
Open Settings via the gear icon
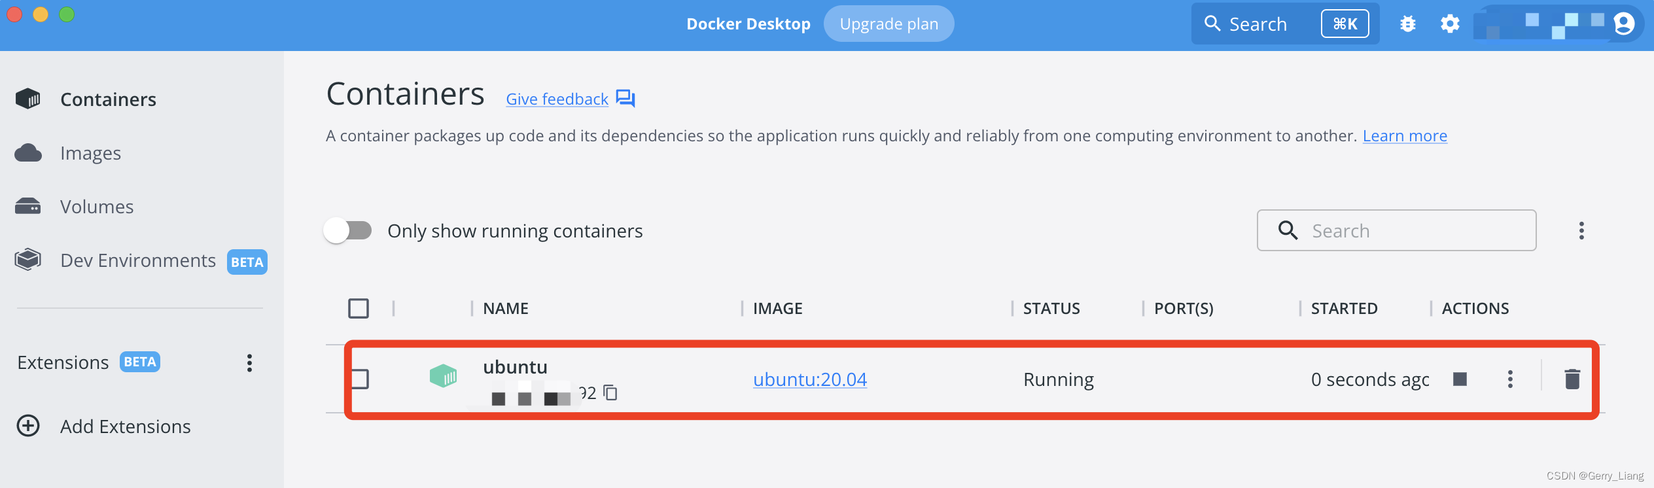pos(1450,24)
